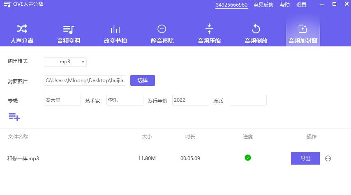The height and width of the screenshot is (195, 351).
Task: Open more options for 和你一样.mp3
Action: click(328, 158)
